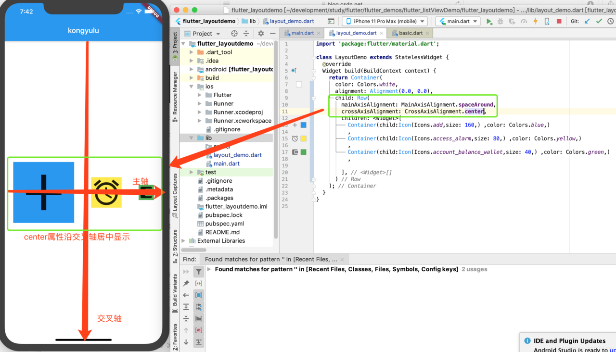The width and height of the screenshot is (616, 352).
Task: Tap blue plus container in simulator
Action: [x=44, y=192]
